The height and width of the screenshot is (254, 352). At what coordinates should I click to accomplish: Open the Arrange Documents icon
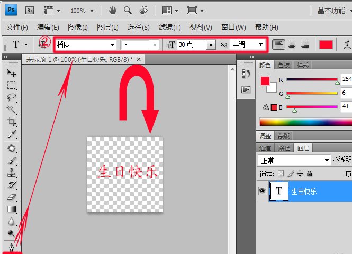(x=167, y=11)
